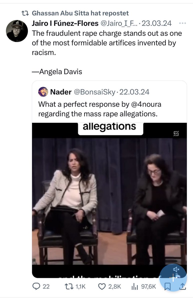Screen dimensions: 193x301
Task: Share the post using the upload arrow
Action: (182, 286)
